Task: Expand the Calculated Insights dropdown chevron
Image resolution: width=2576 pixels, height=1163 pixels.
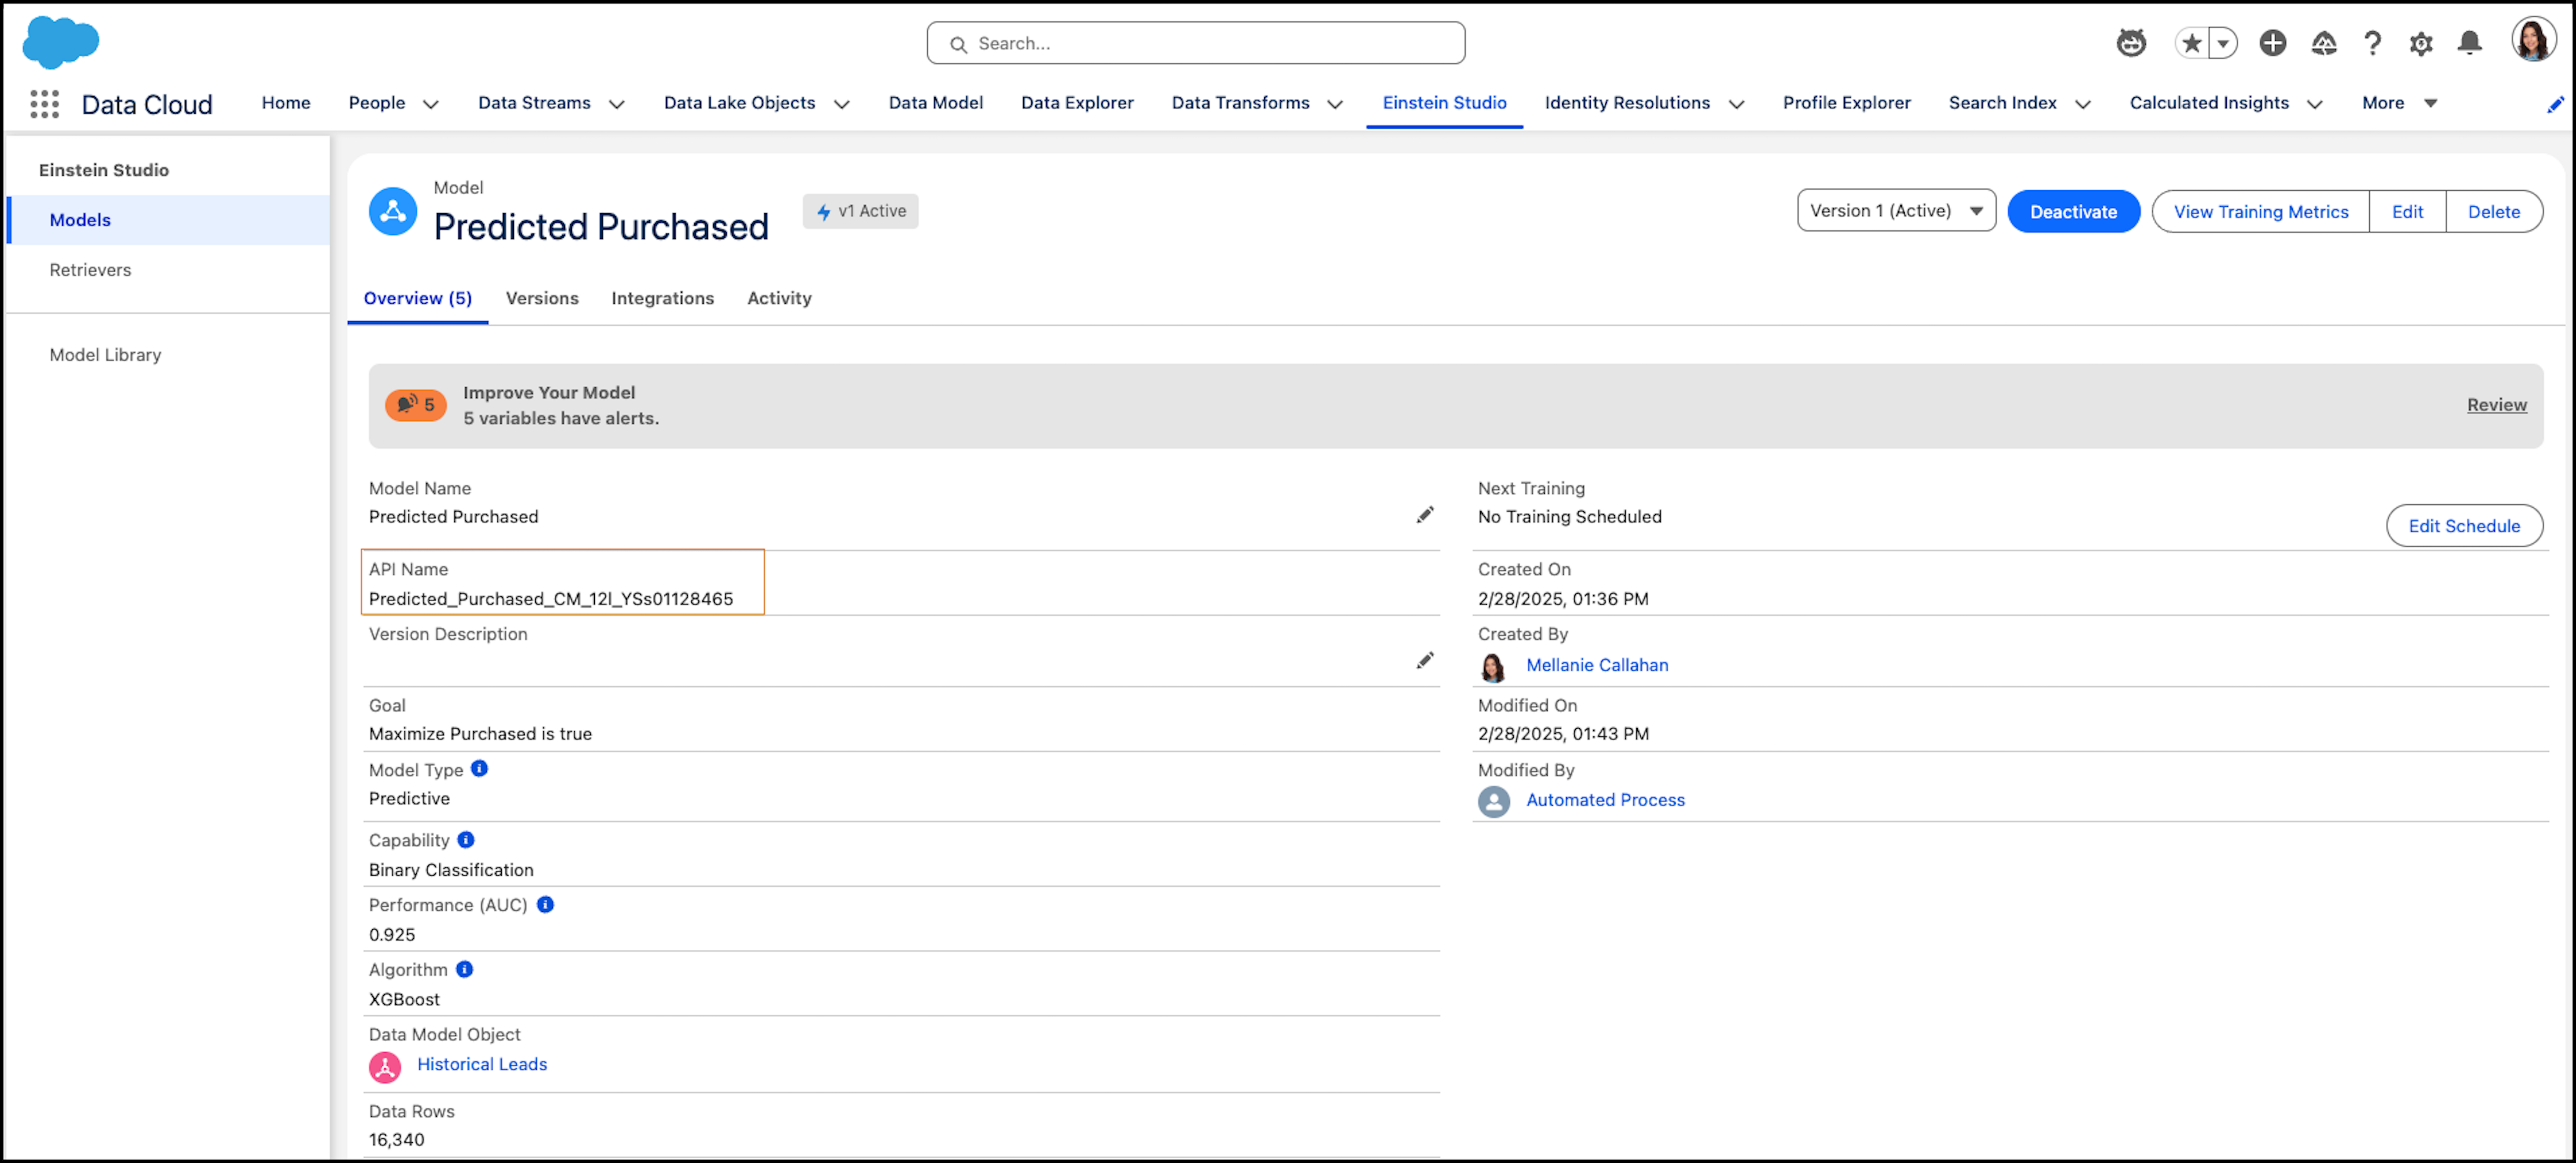Action: coord(2315,104)
